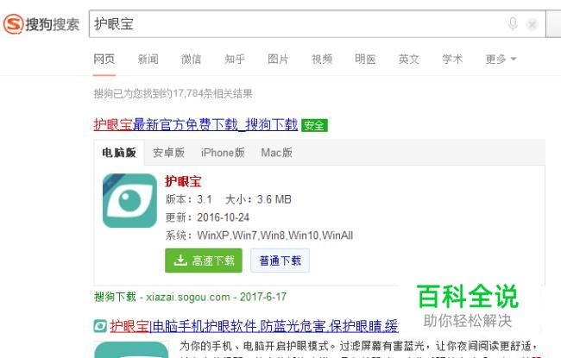
Task: Click the 版本: 3.1 text
Action: (x=188, y=199)
